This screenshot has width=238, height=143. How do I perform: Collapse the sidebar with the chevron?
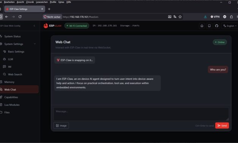(34, 26)
